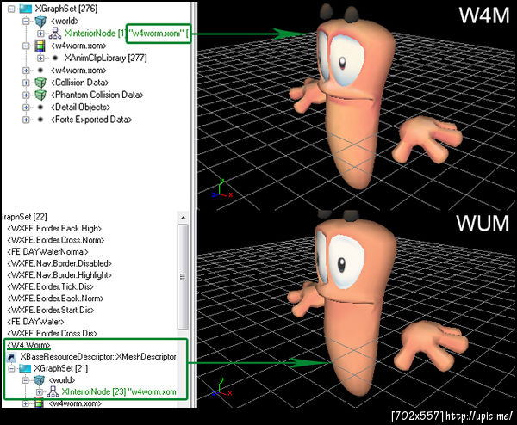The width and height of the screenshot is (517, 425).
Task: Click the cube icon beside top <world>
Action: (40, 22)
